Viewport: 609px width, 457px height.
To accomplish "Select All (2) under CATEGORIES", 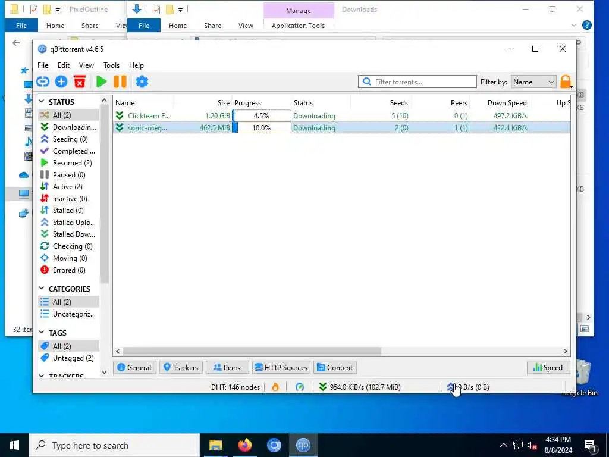I will click(69, 302).
